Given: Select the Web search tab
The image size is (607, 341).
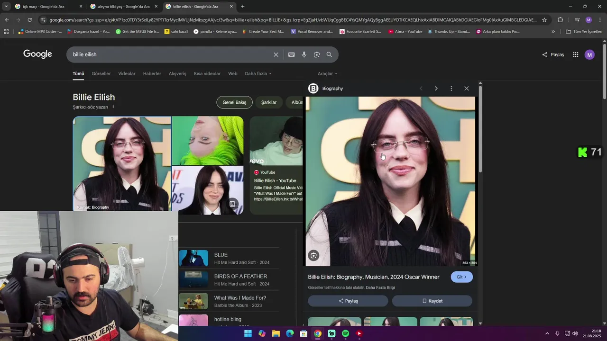Looking at the screenshot, I should (232, 73).
